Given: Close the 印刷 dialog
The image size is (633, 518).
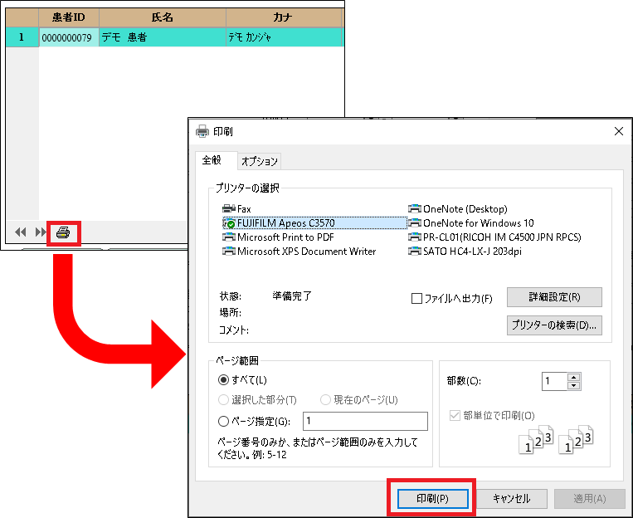Looking at the screenshot, I should (618, 131).
